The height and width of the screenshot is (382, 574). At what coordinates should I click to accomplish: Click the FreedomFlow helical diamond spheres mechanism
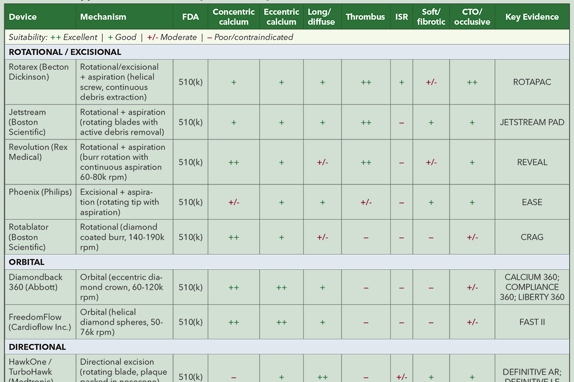(124, 322)
